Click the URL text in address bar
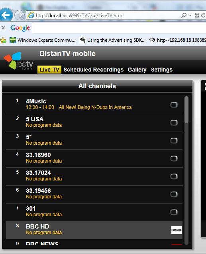This screenshot has width=206, height=254. point(80,16)
